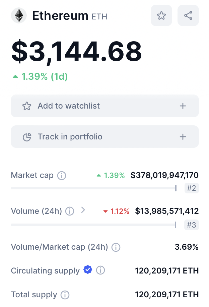Viewport: 209px width, 307px height.
Task: Click pie chart icon in Track in portfolio
Action: pos(26,137)
